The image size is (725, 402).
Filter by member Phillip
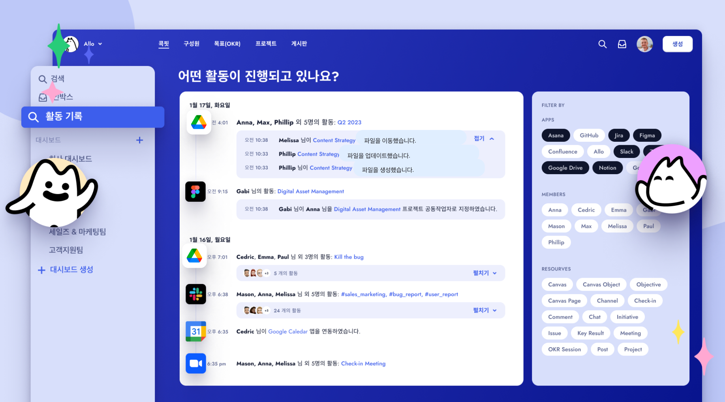point(556,242)
